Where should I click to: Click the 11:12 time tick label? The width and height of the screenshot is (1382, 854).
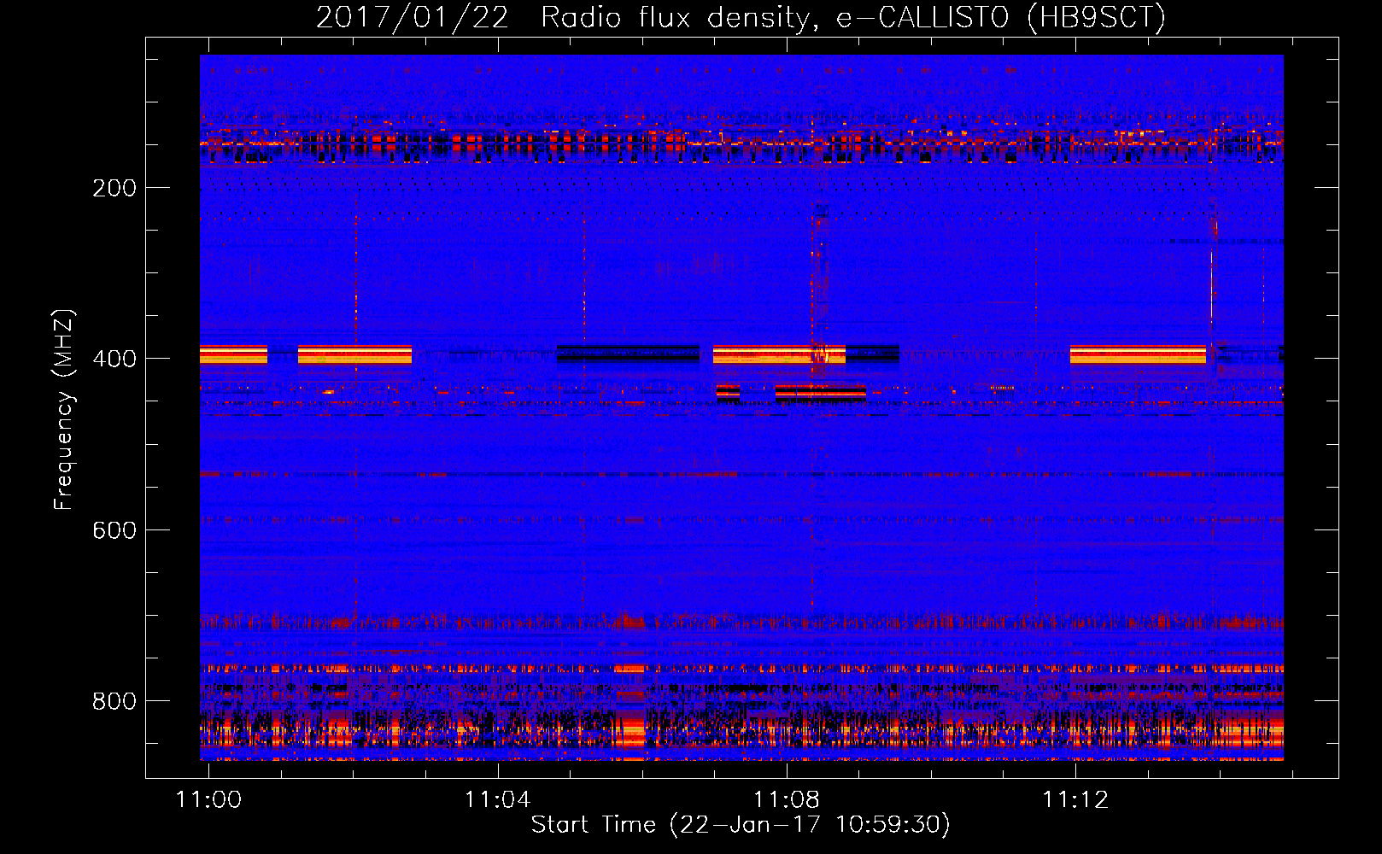(1075, 799)
